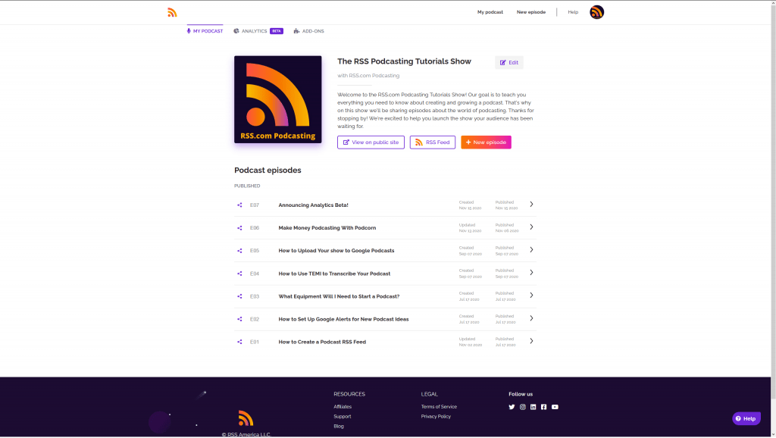Click the podcast cover art thumbnail
776x438 pixels.
[x=277, y=99]
